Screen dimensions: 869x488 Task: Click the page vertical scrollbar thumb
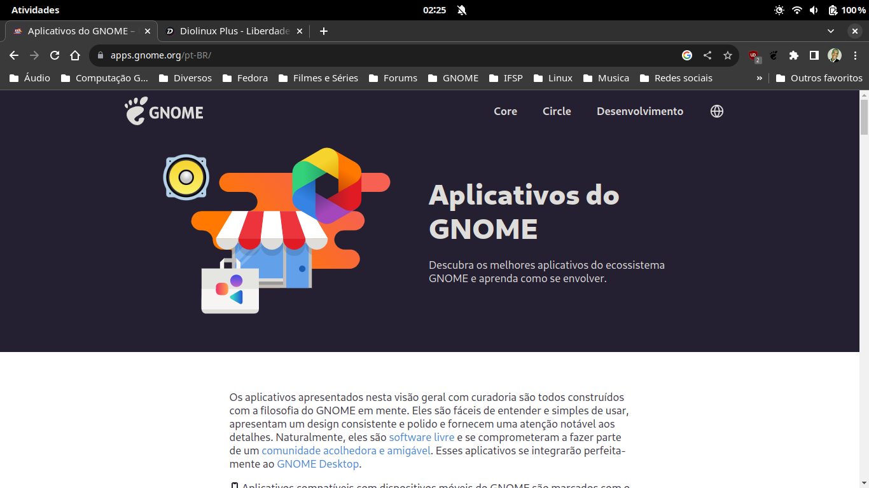(864, 116)
